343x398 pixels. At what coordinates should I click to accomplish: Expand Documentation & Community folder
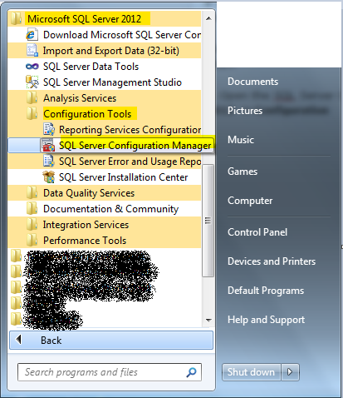[105, 209]
